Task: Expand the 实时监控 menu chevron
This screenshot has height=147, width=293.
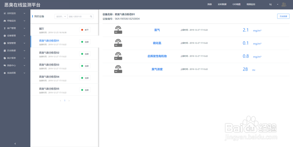Action: pyautogui.click(x=24, y=13)
